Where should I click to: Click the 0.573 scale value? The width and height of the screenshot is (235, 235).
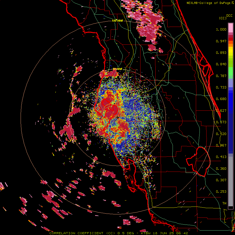(x=221, y=122)
